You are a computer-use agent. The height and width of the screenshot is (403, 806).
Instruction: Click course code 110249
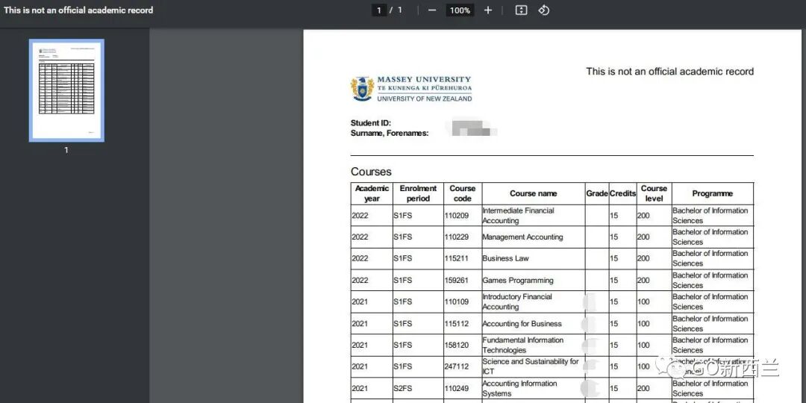click(x=457, y=389)
